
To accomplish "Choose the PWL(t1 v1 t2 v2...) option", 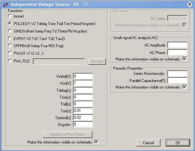I will (x=10, y=53).
